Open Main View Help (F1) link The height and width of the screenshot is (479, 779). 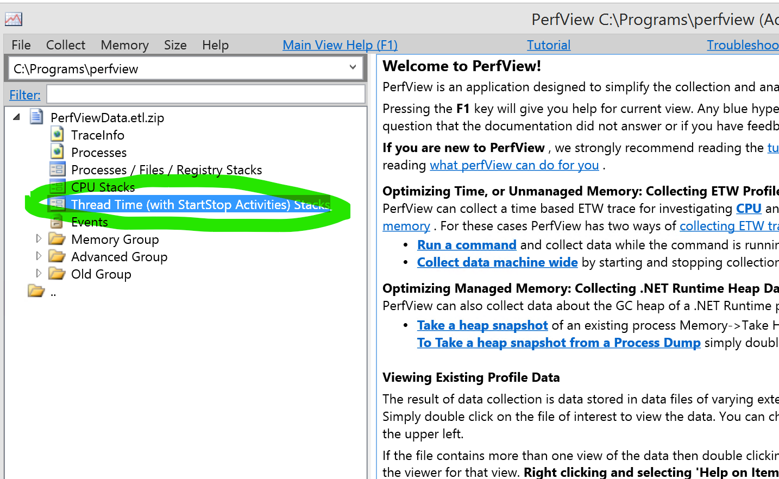coord(340,45)
